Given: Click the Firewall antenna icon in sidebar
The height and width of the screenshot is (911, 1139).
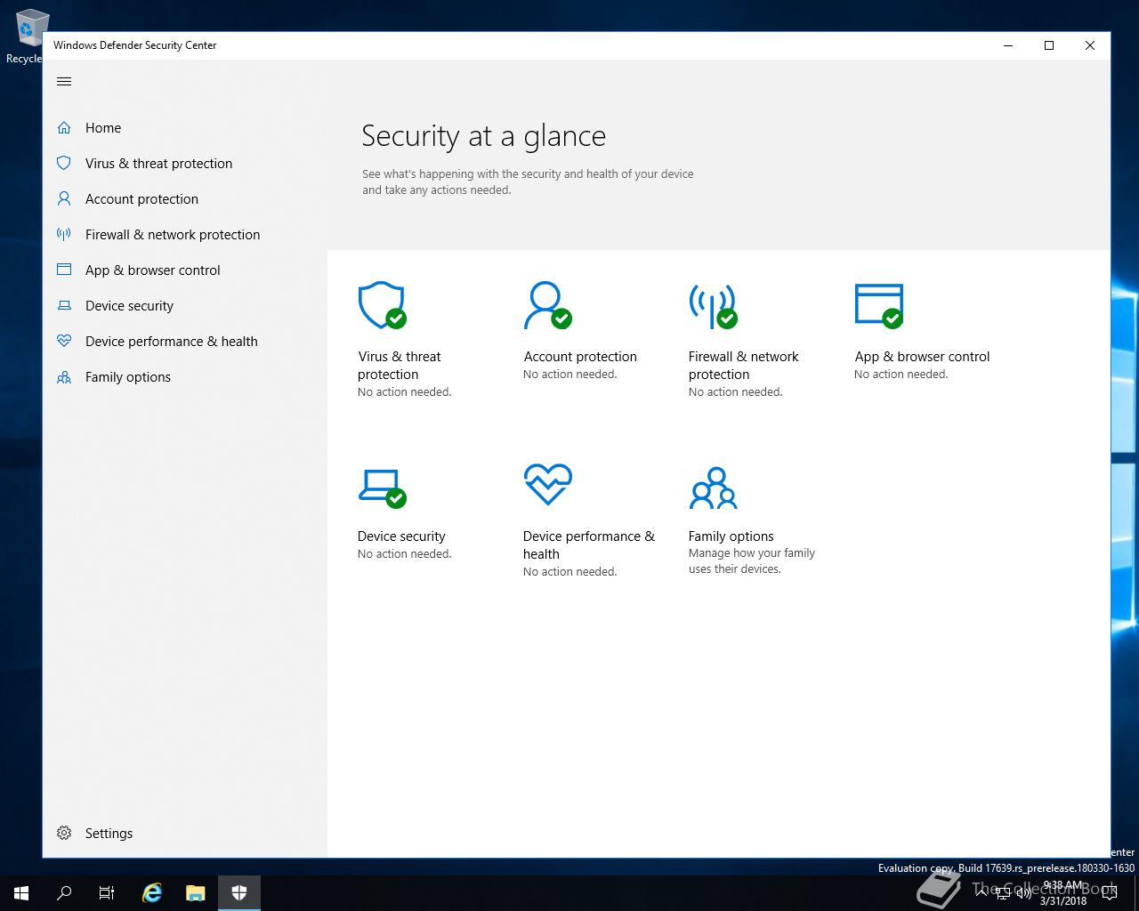Looking at the screenshot, I should point(64,235).
